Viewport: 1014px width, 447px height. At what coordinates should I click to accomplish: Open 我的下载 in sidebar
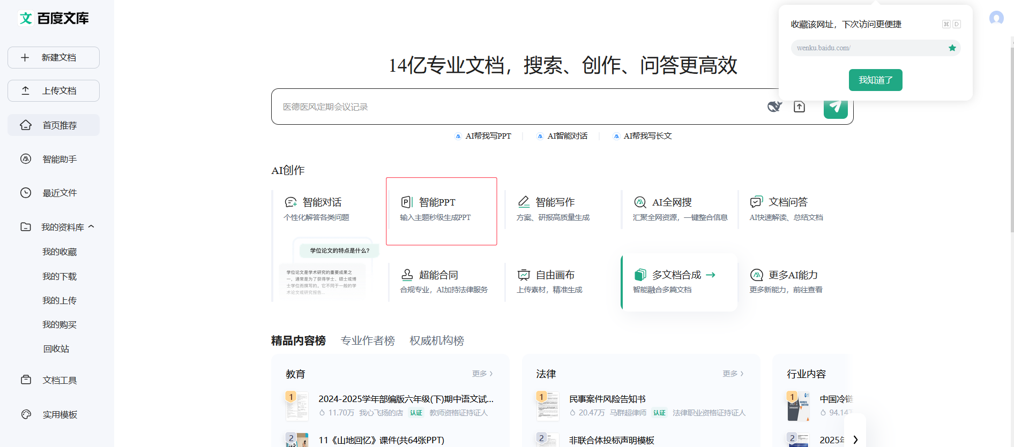click(x=59, y=276)
